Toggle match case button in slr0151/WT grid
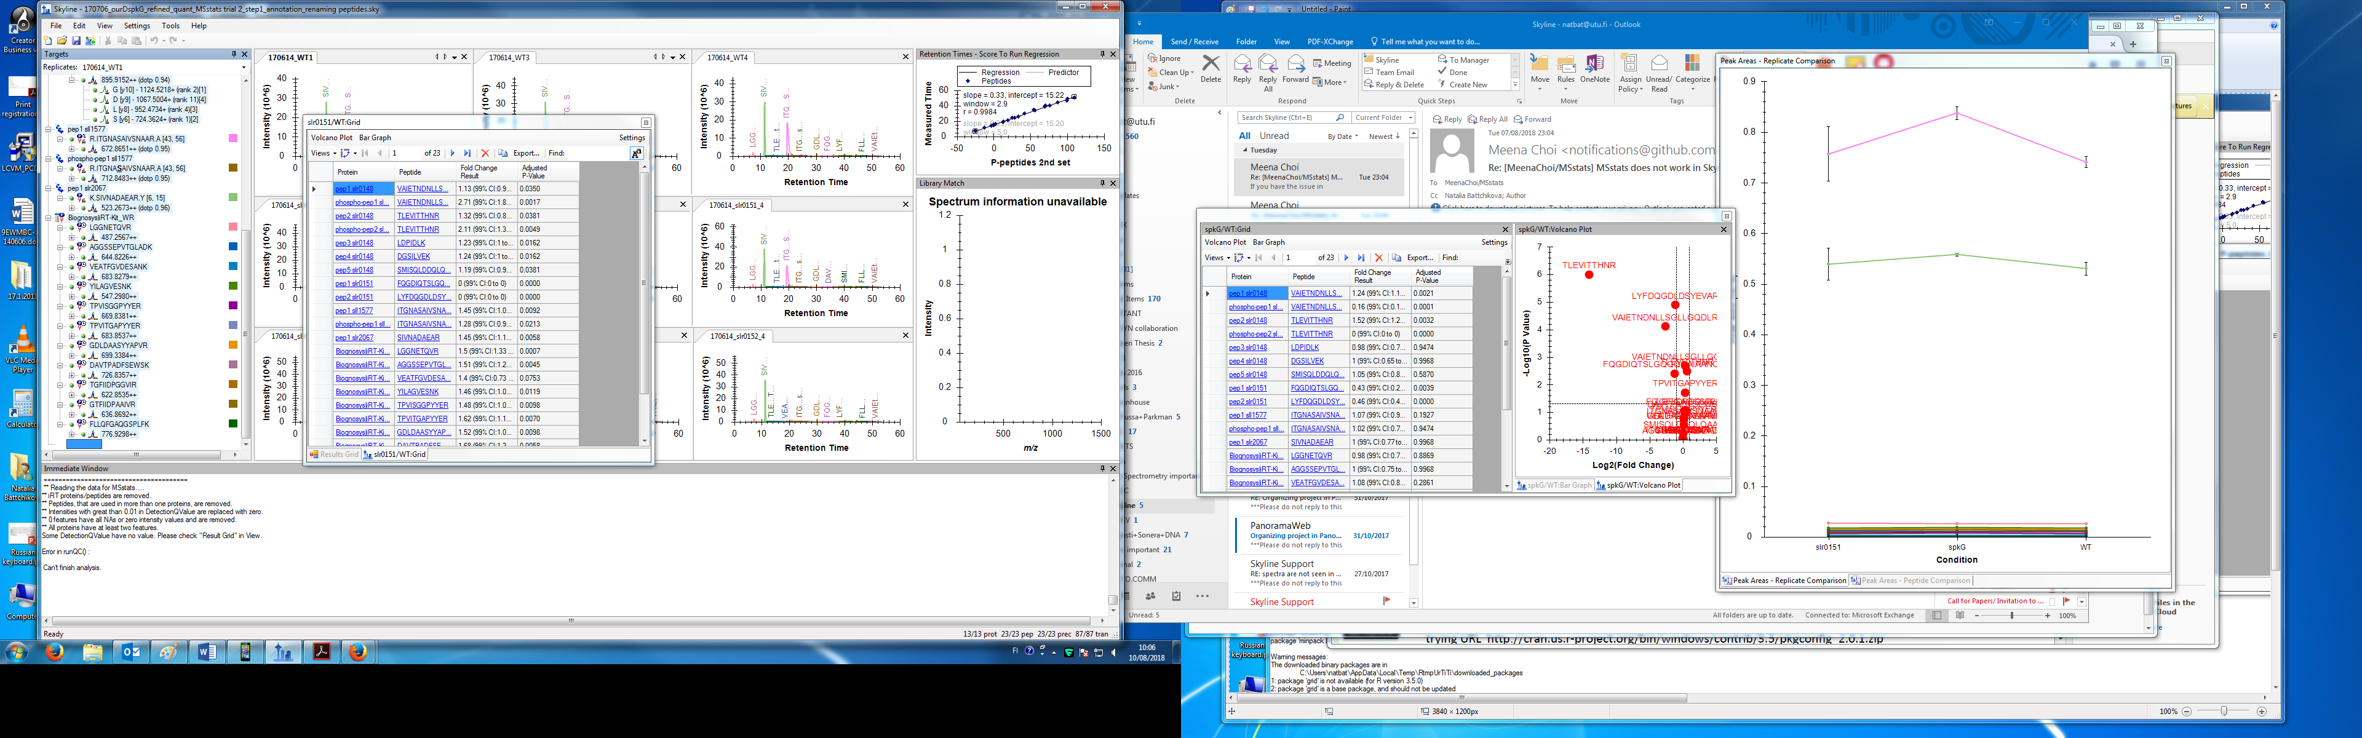 pos(637,153)
